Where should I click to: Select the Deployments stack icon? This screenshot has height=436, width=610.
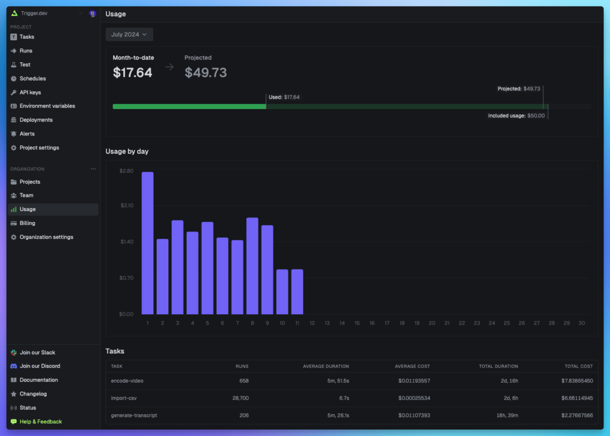pyautogui.click(x=13, y=120)
